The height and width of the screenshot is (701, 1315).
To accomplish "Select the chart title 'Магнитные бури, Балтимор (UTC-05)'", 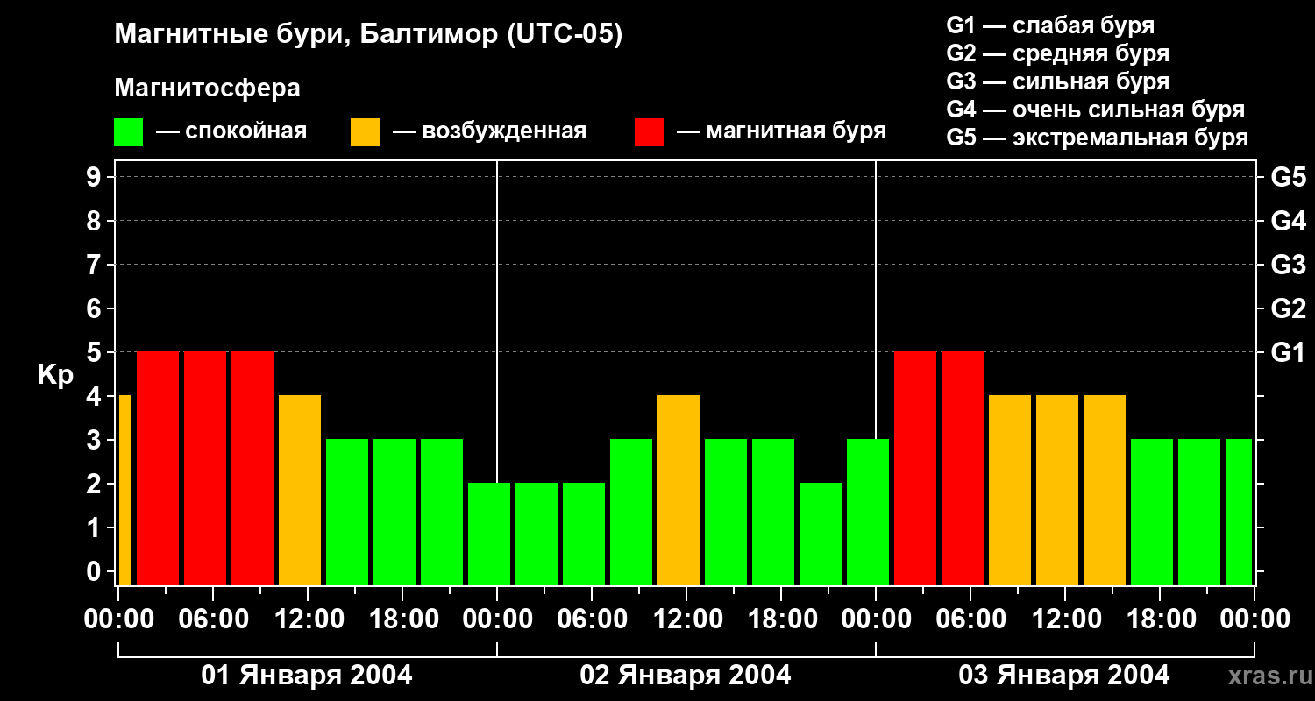I will (368, 36).
